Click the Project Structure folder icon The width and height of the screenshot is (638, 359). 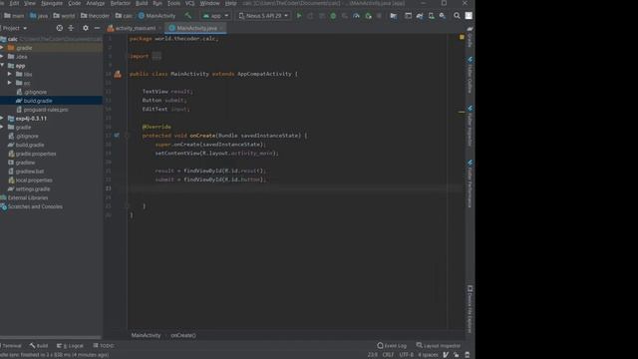coord(394,16)
